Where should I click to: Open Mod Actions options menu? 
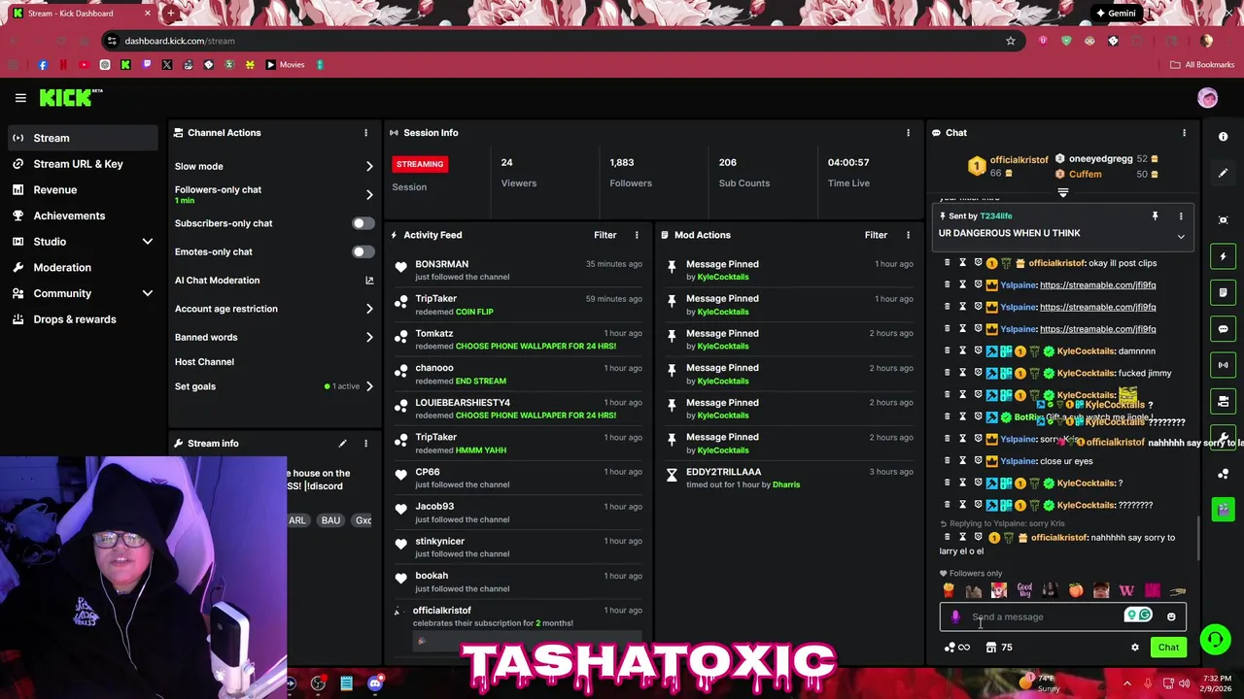point(908,235)
